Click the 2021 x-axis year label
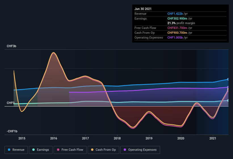The height and width of the screenshot is (159, 233). point(213,138)
